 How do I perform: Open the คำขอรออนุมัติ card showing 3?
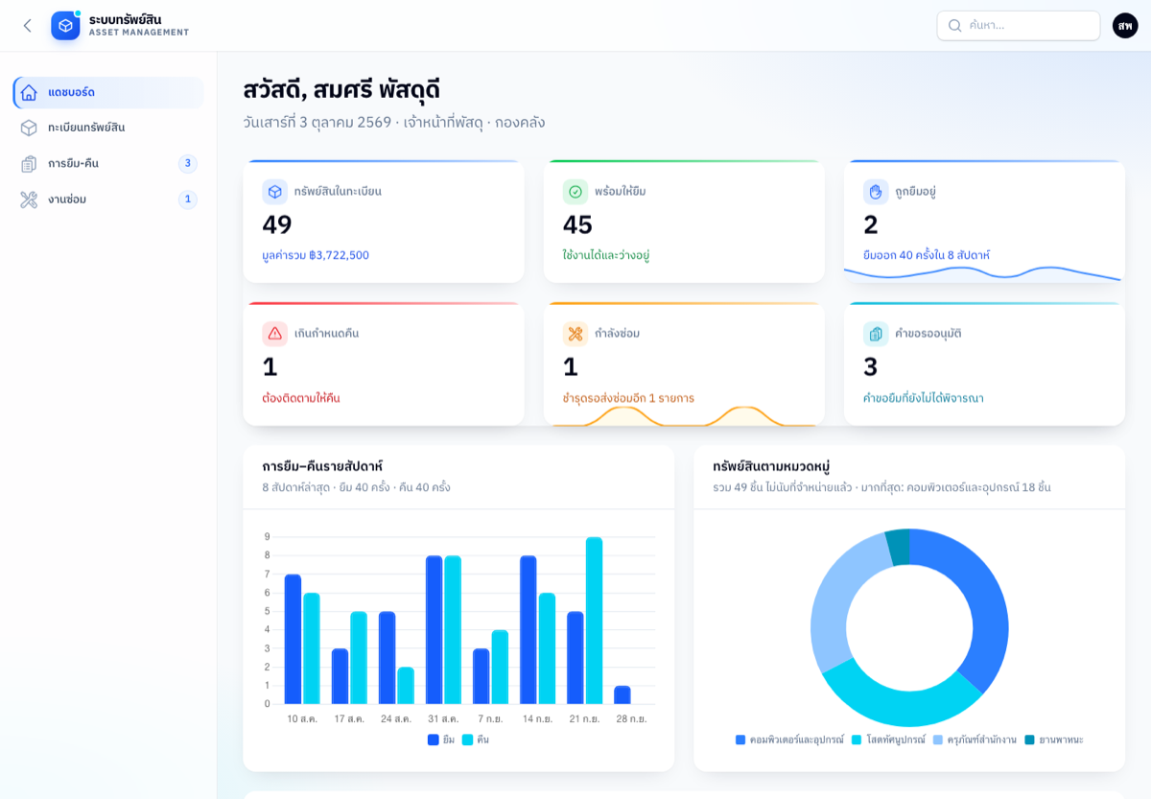(984, 364)
